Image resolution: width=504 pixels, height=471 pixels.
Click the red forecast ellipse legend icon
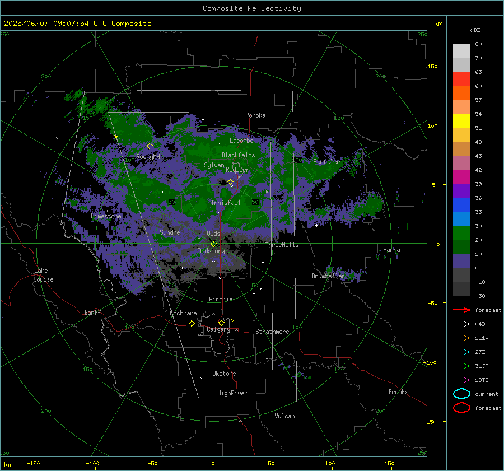[x=461, y=408]
